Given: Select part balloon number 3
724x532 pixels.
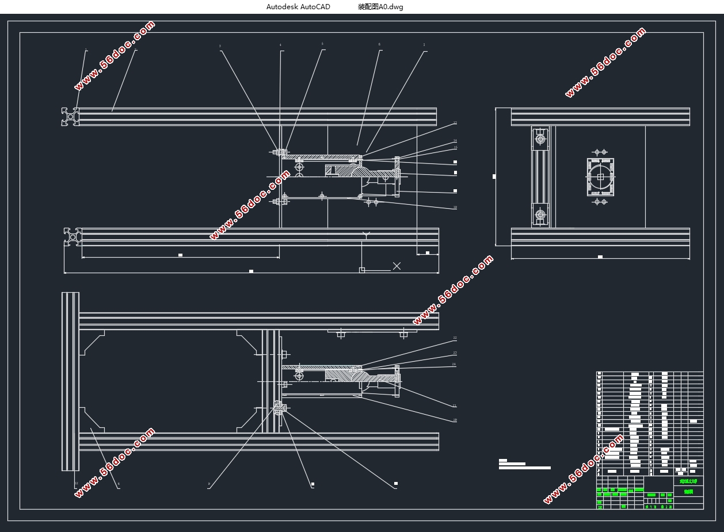Looking at the screenshot, I should [220, 45].
